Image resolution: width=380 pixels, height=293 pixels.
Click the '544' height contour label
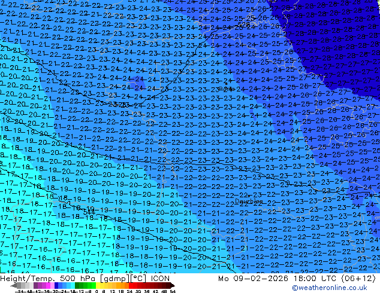pyautogui.click(x=89, y=212)
